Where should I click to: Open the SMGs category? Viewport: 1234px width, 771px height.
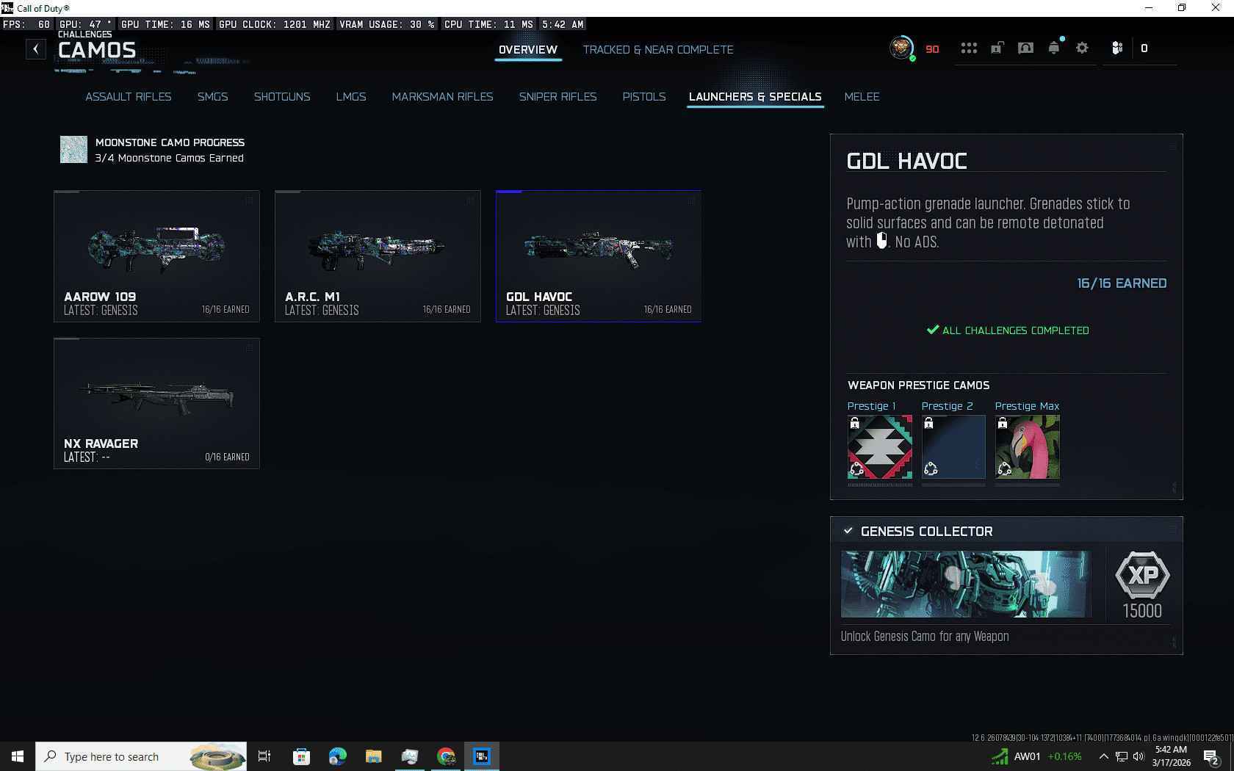212,97
